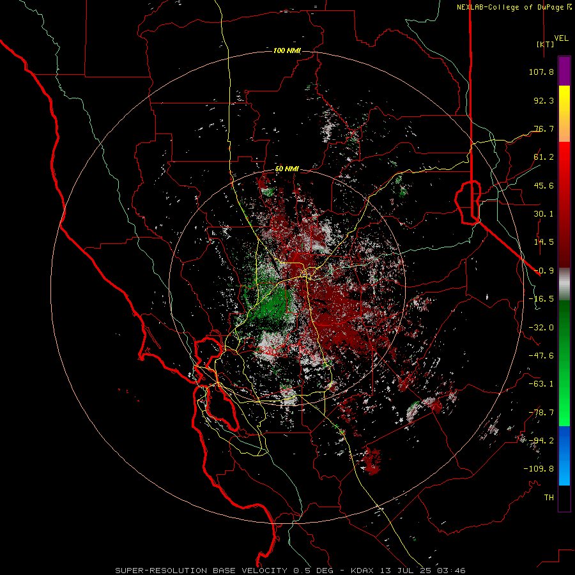Select the -78.7 scale value
Image resolution: width=575 pixels, height=575 pixels.
pyautogui.click(x=541, y=413)
